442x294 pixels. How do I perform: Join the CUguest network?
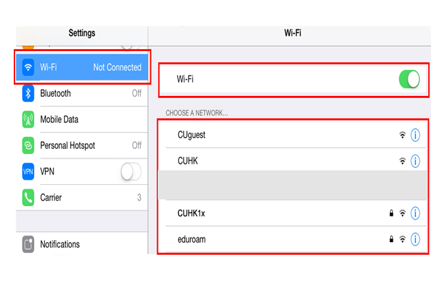(292, 135)
